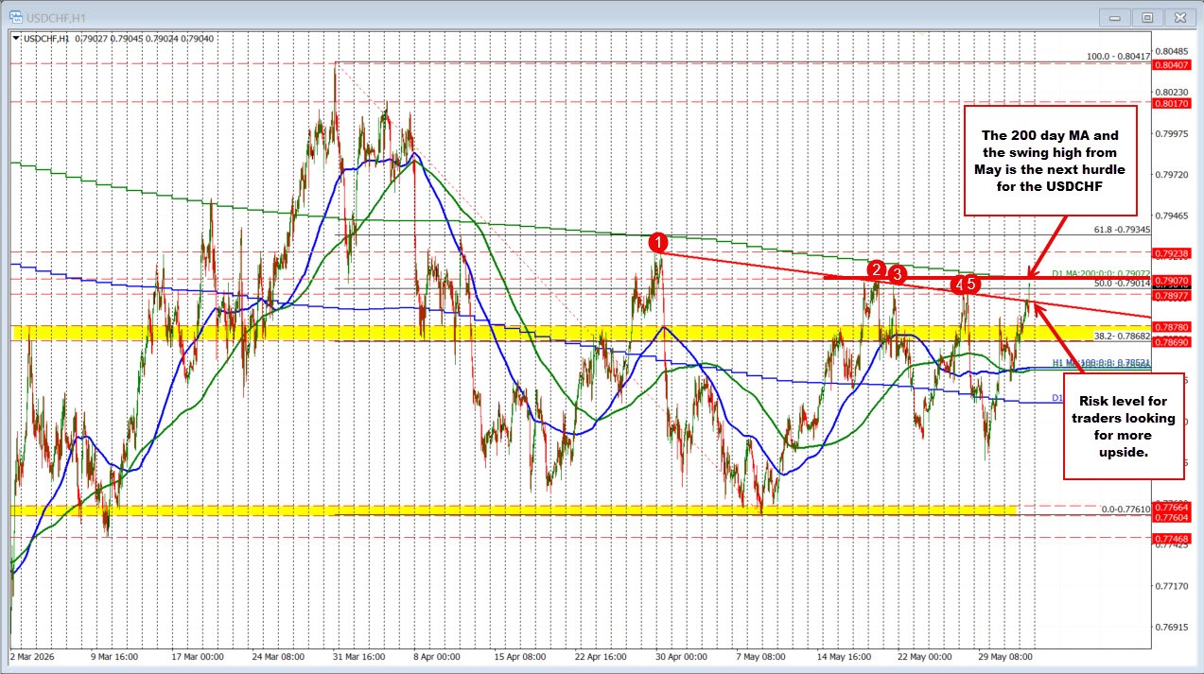Click the 0.76915 price scale value

tap(1171, 627)
